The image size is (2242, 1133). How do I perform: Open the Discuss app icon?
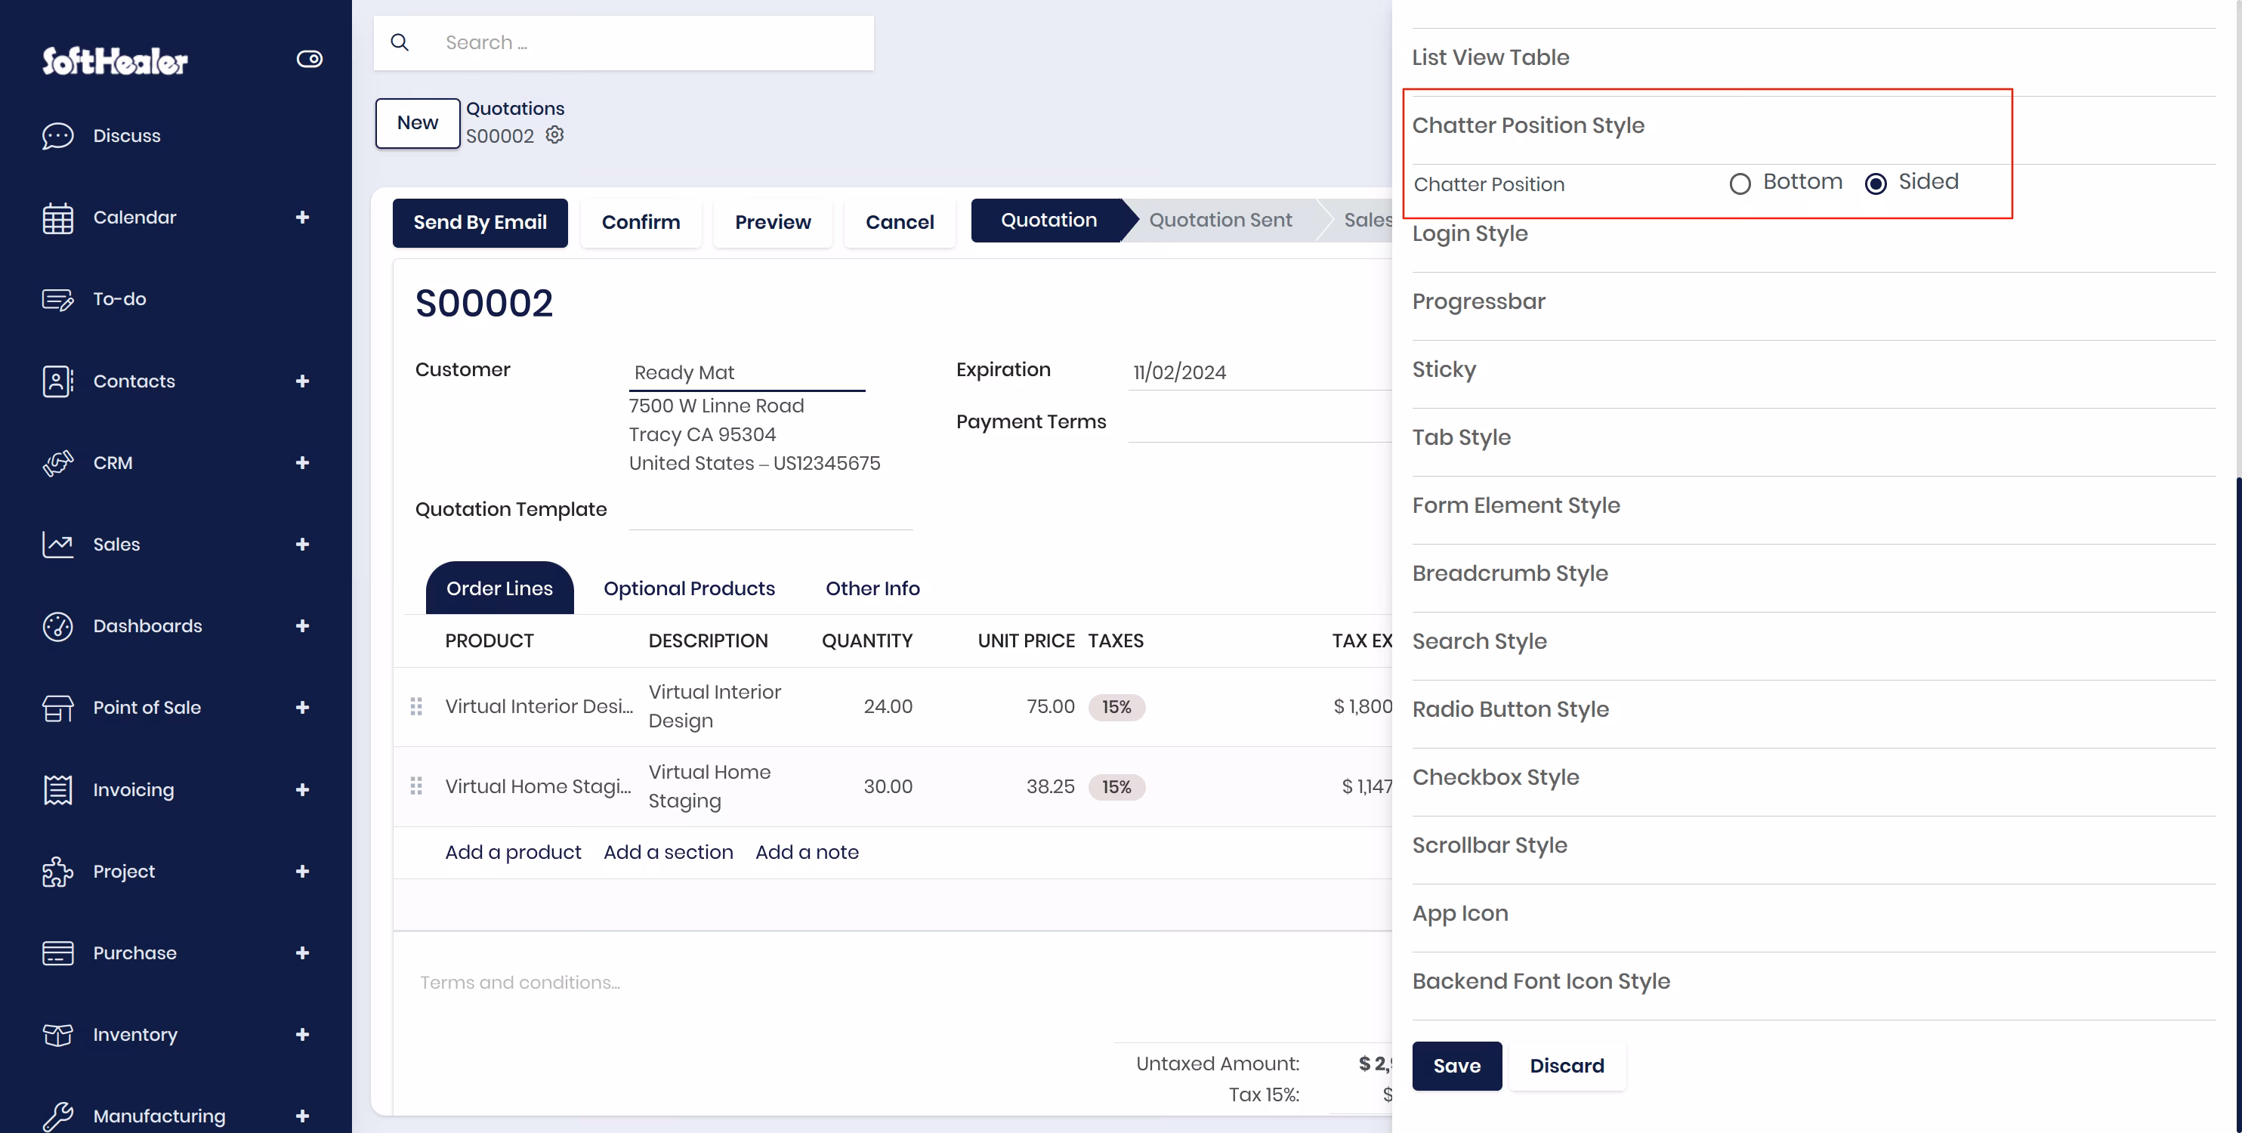[x=57, y=136]
